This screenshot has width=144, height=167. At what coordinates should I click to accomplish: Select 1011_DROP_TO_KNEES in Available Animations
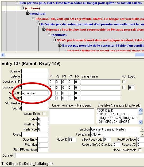114,114
